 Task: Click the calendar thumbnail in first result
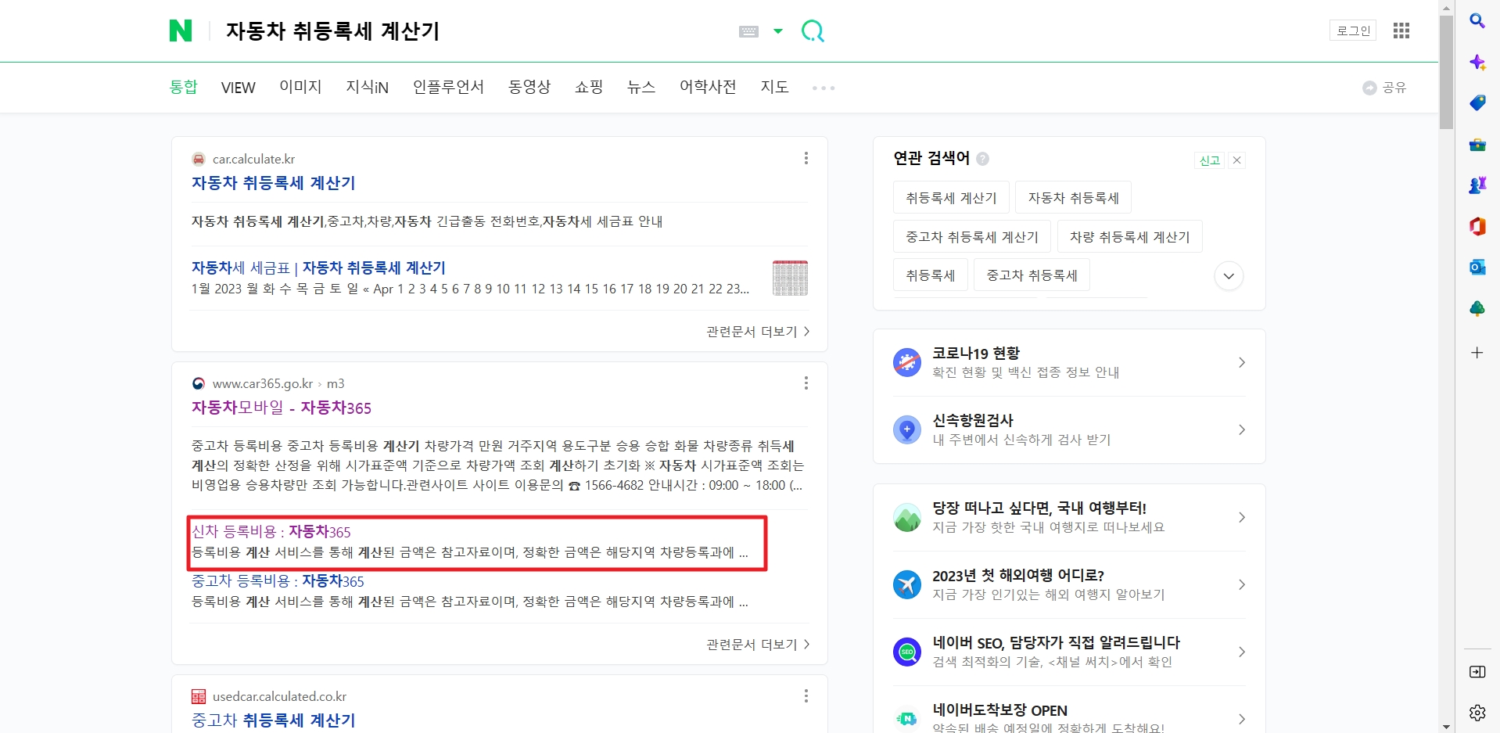pos(790,278)
